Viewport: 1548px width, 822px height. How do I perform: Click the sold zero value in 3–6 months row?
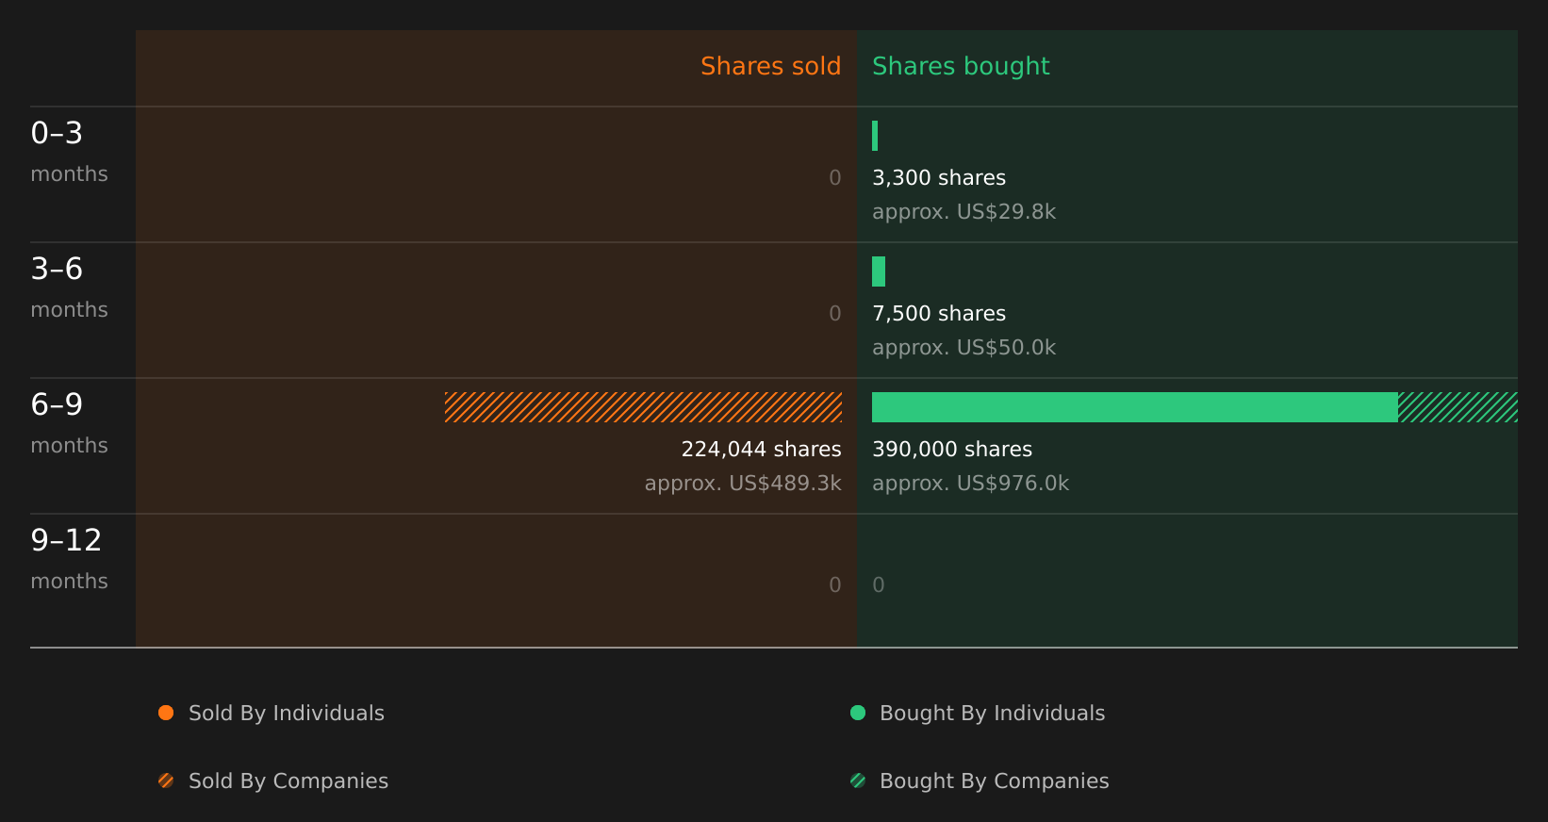click(835, 313)
